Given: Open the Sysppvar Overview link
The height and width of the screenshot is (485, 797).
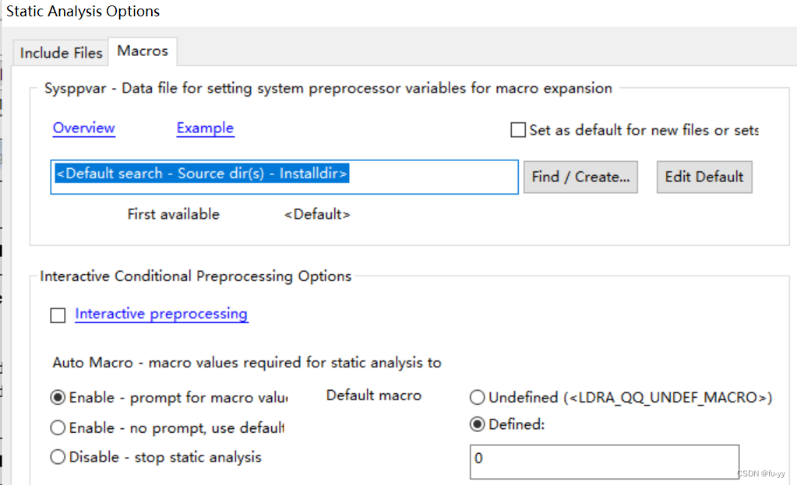Looking at the screenshot, I should 83,128.
